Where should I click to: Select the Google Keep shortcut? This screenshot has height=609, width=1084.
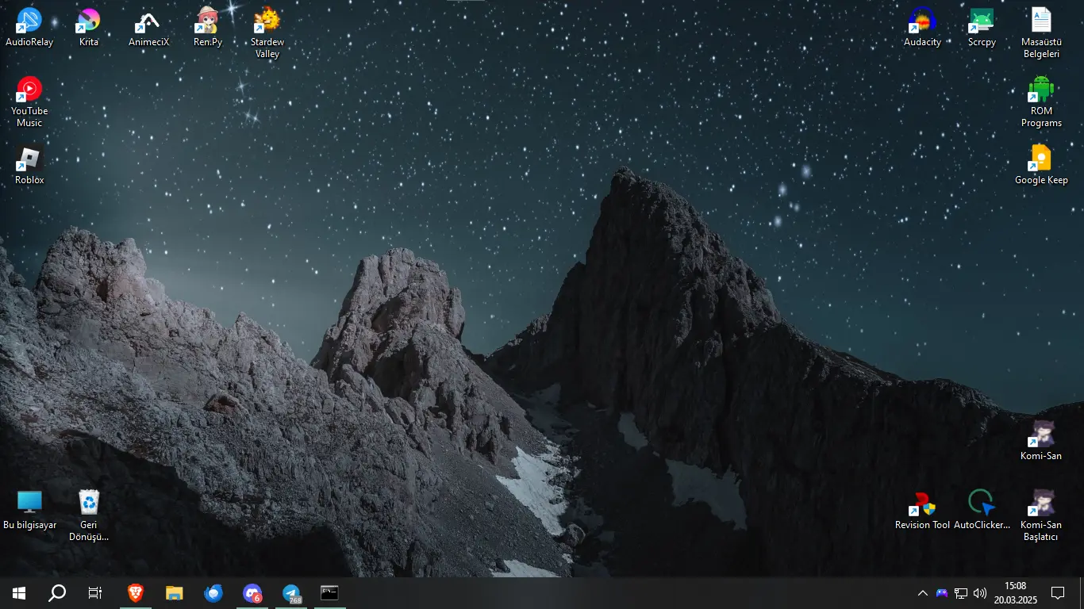click(x=1041, y=165)
